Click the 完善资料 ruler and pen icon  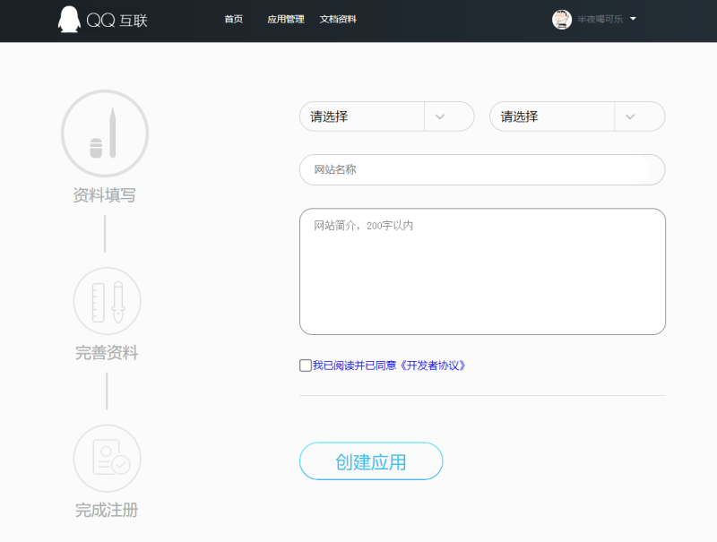(x=107, y=301)
